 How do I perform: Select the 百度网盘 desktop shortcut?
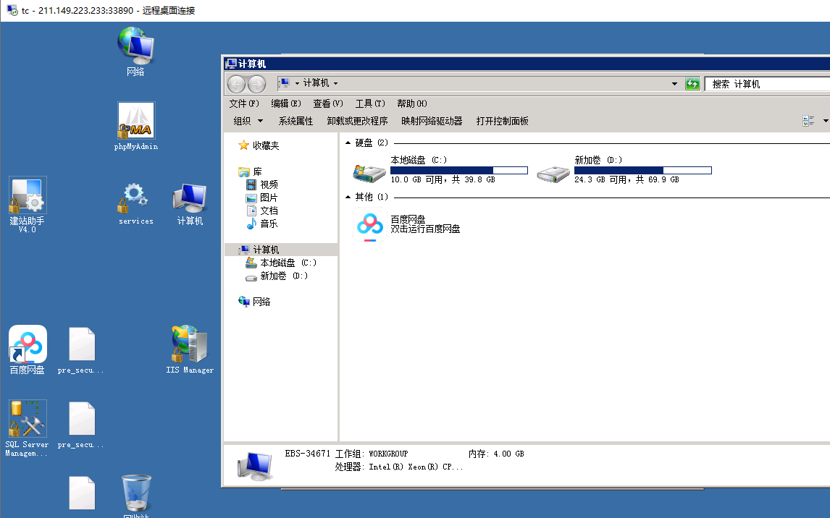coord(28,349)
